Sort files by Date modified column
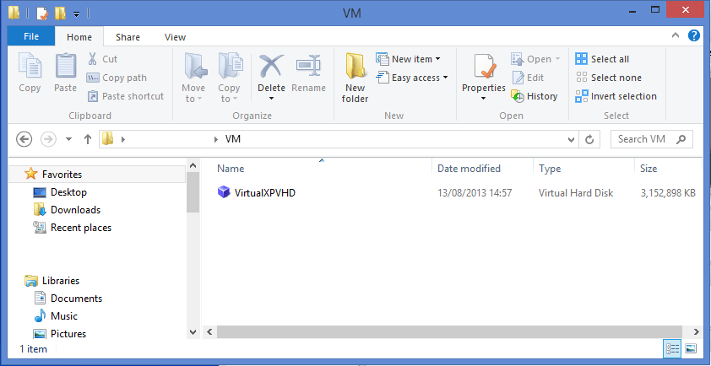Screen dimensions: 711x366 [x=469, y=169]
